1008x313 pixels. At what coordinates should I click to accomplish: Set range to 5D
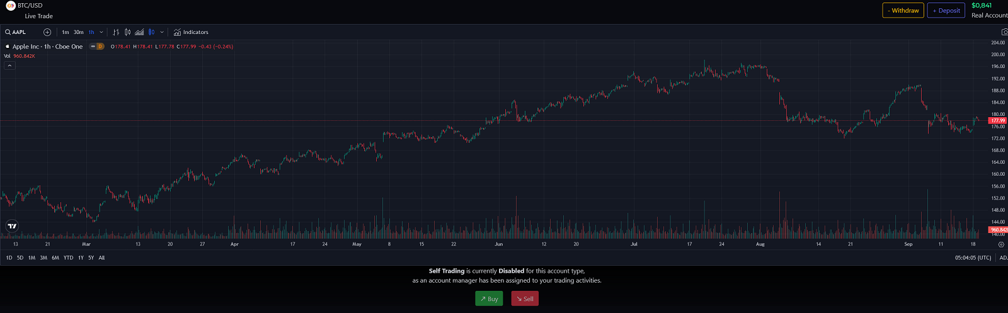(x=20, y=258)
